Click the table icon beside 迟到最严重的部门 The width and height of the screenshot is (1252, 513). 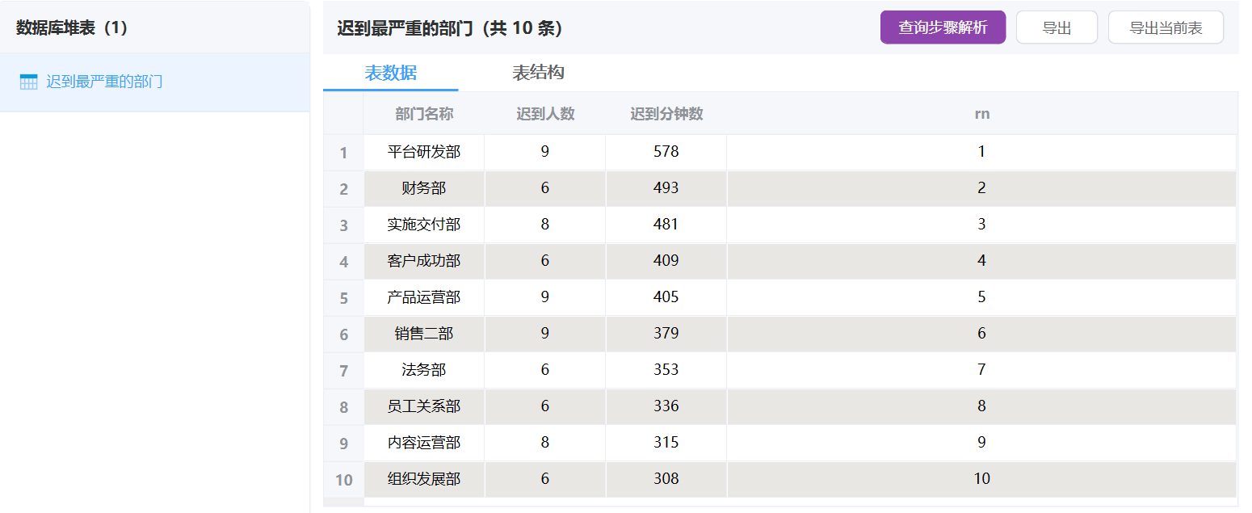pos(28,82)
